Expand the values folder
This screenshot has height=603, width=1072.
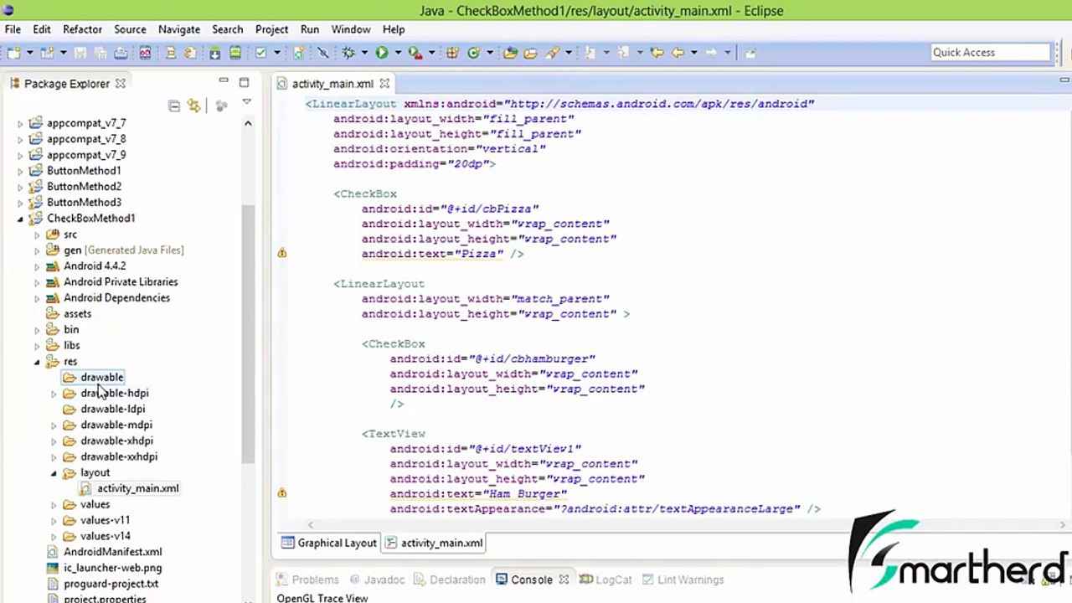[x=54, y=505]
